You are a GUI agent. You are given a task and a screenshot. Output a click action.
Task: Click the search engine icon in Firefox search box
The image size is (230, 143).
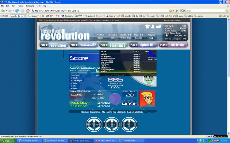click(182, 11)
